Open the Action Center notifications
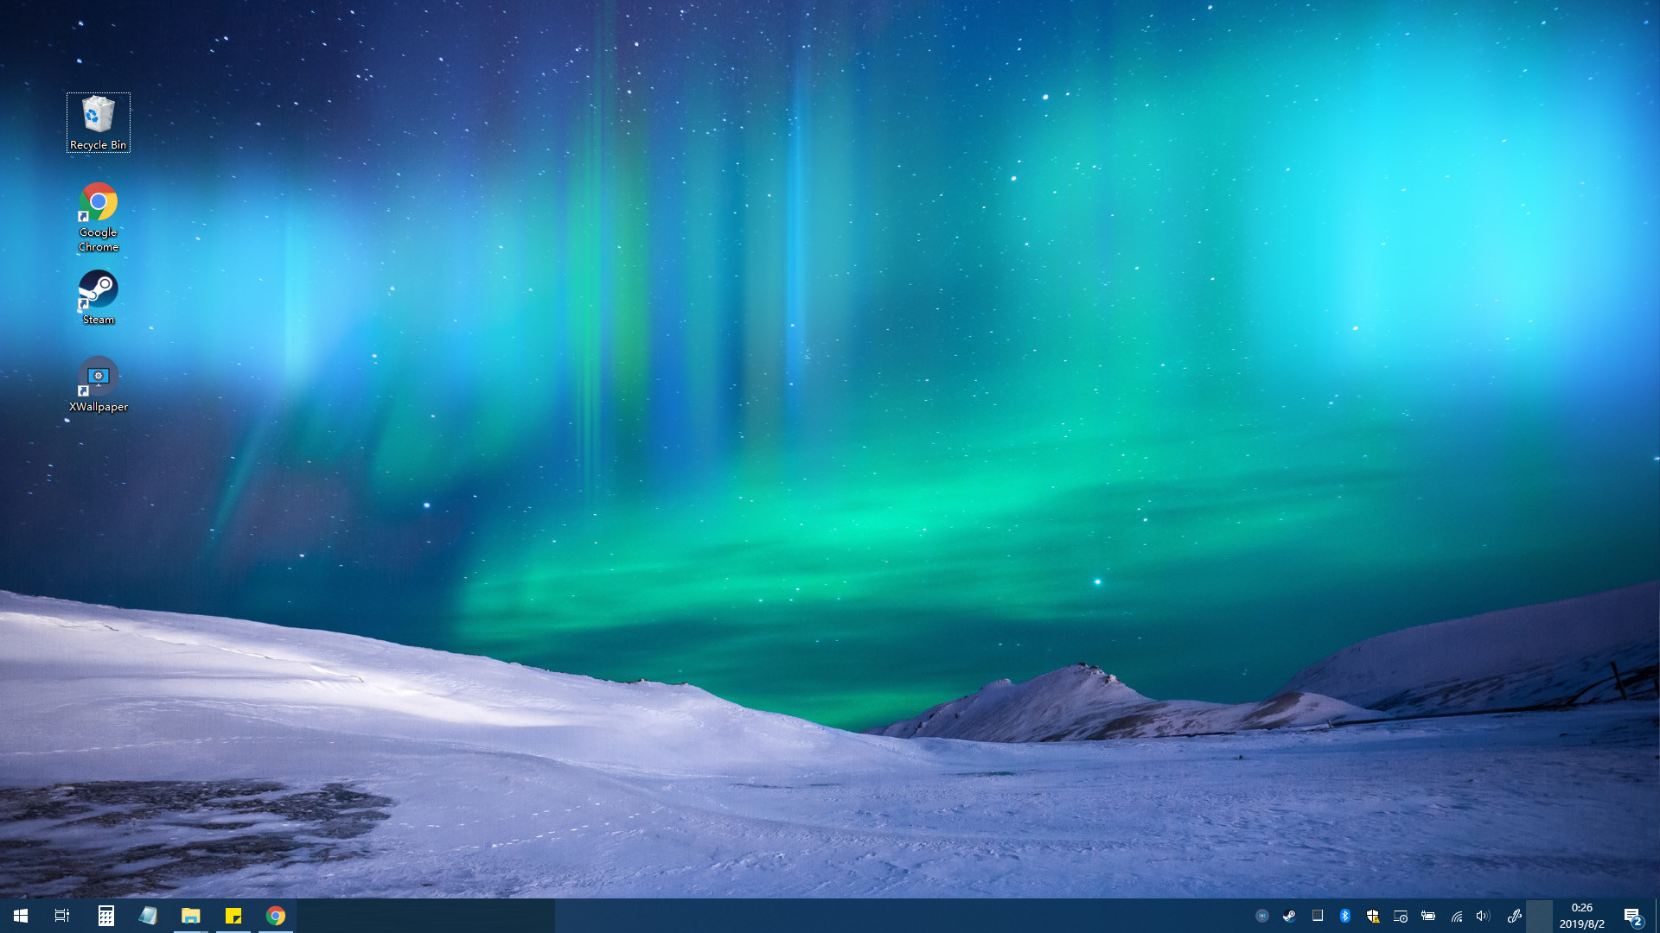Screen dimensions: 1660x933 [1632, 916]
